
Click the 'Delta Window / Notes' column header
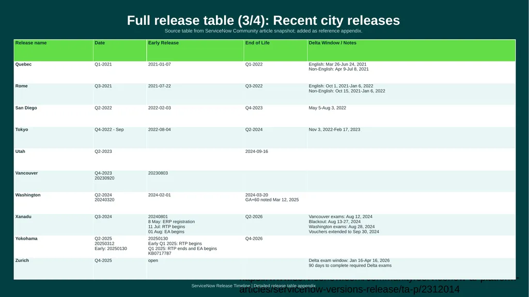[x=411, y=50]
